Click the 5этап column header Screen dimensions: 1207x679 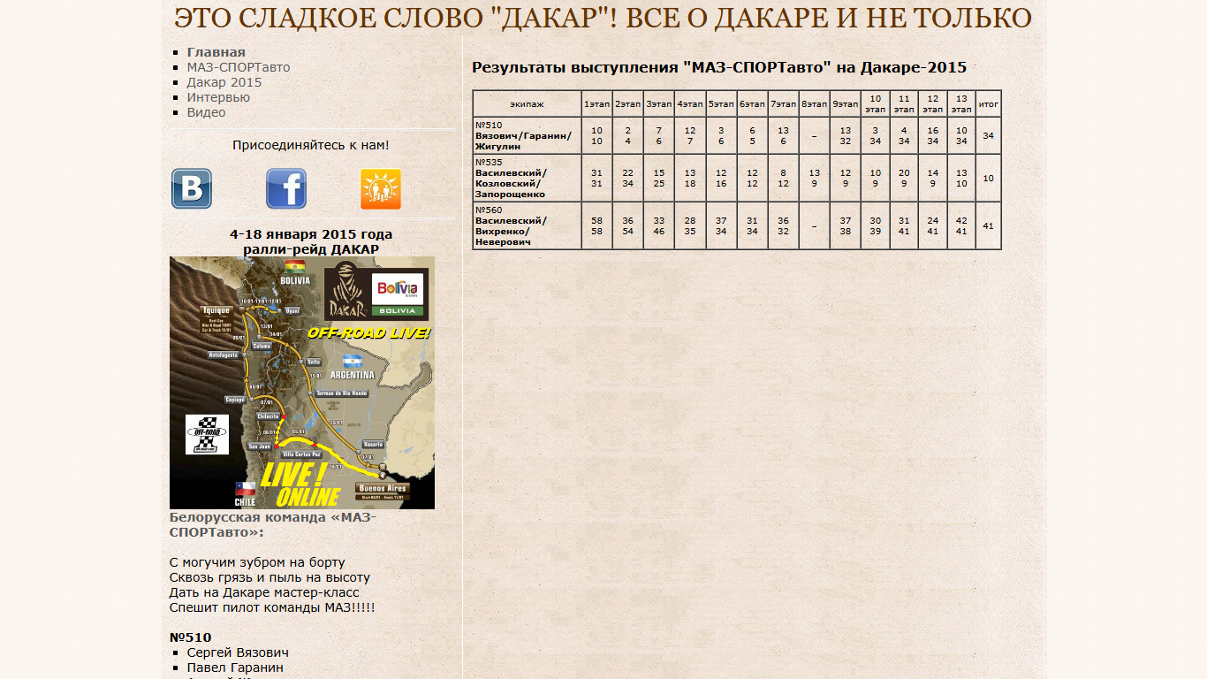pyautogui.click(x=721, y=103)
